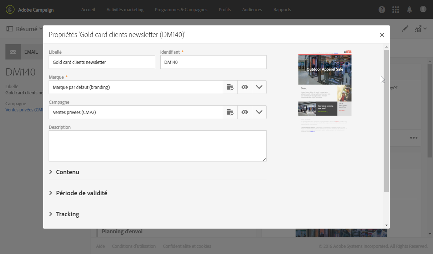The width and height of the screenshot is (433, 254).
Task: View the Marque details with eye icon
Action: tap(244, 87)
